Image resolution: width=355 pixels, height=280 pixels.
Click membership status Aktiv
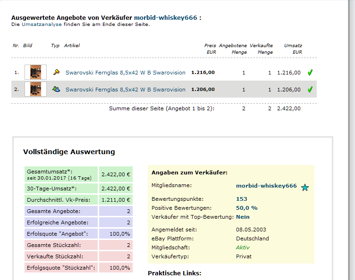[x=243, y=247]
